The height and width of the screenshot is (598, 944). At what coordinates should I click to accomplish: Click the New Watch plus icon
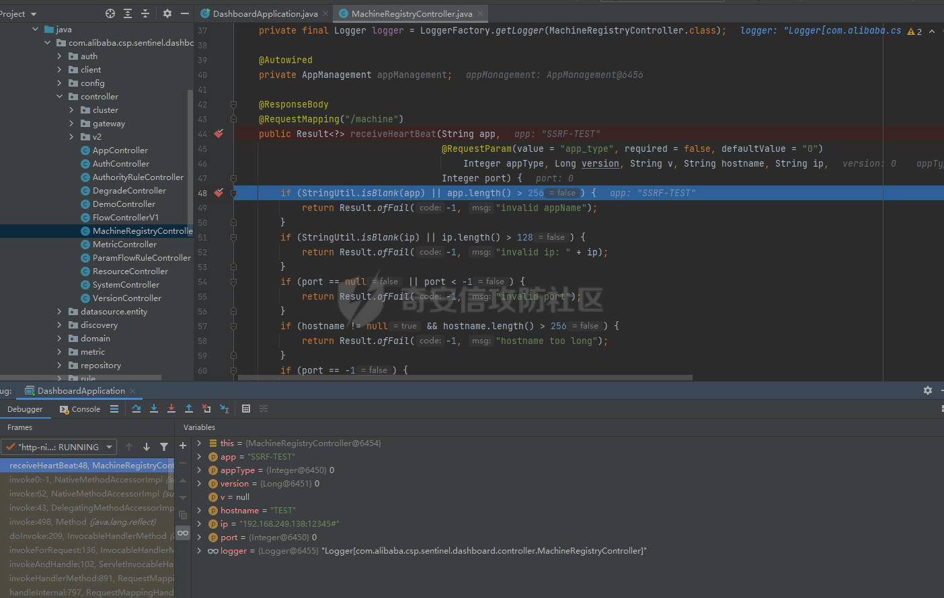click(x=182, y=445)
